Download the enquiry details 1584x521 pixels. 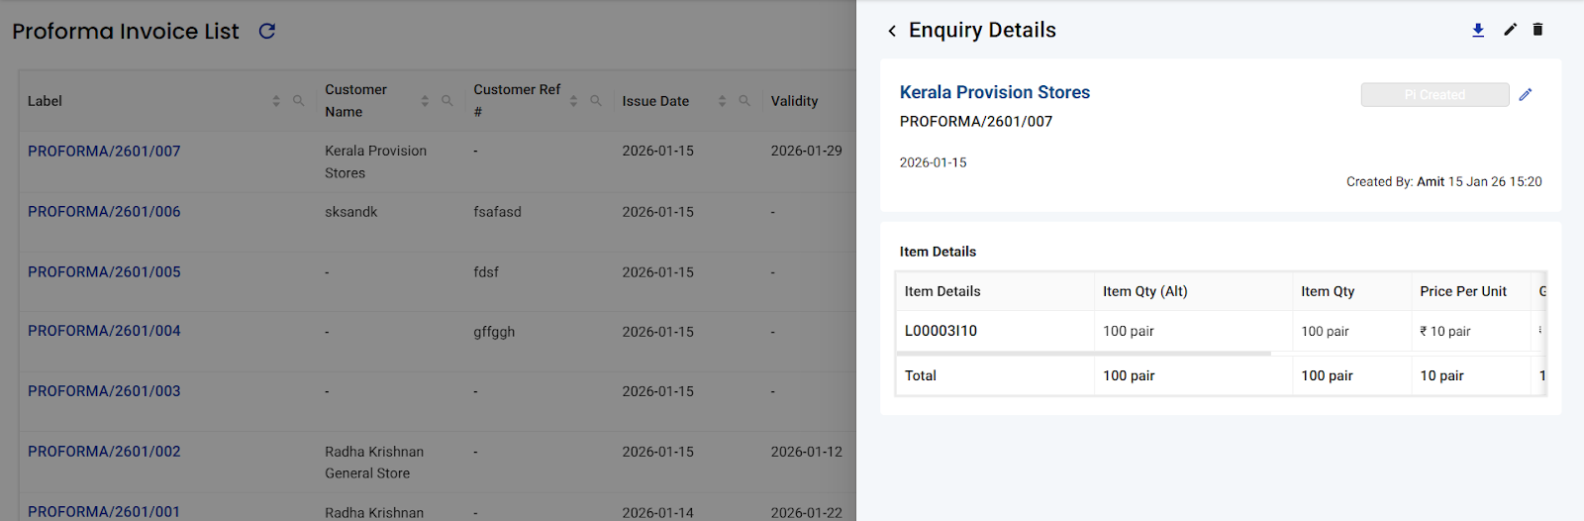coord(1478,30)
